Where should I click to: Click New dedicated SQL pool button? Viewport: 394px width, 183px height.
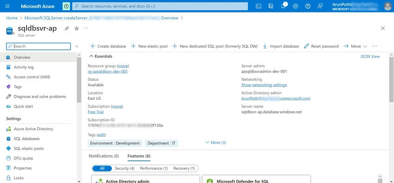215,46
